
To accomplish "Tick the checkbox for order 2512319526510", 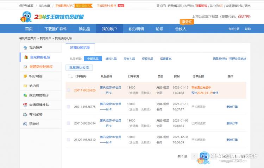I will (x=69, y=140).
